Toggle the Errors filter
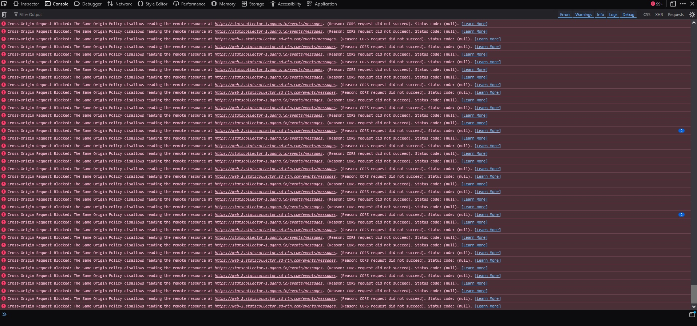Image resolution: width=697 pixels, height=326 pixels. (565, 15)
